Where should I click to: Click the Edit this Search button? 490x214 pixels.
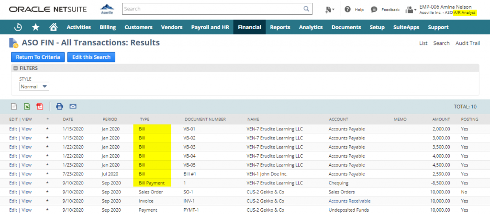tap(91, 57)
